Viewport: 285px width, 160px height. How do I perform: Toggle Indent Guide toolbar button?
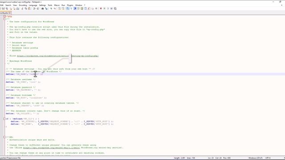coord(75,8)
